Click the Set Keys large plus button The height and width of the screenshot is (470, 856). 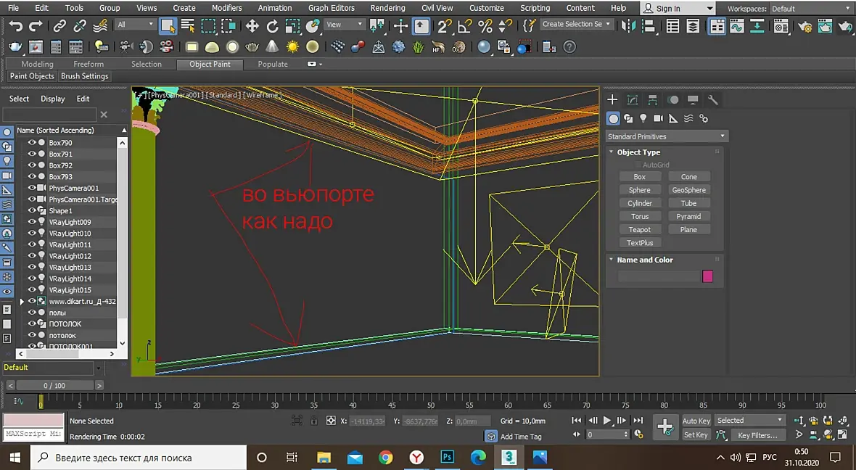click(664, 427)
